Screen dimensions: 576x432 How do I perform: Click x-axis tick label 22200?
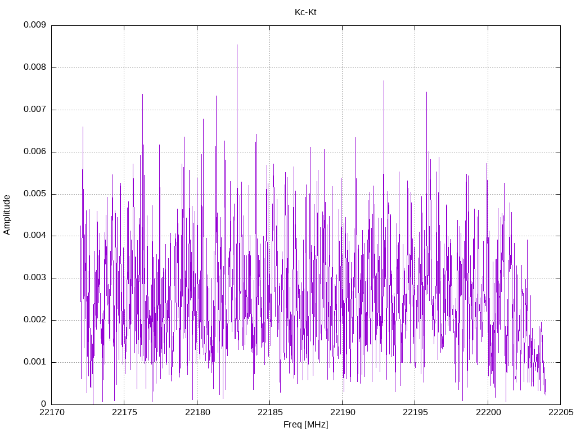tap(488, 412)
